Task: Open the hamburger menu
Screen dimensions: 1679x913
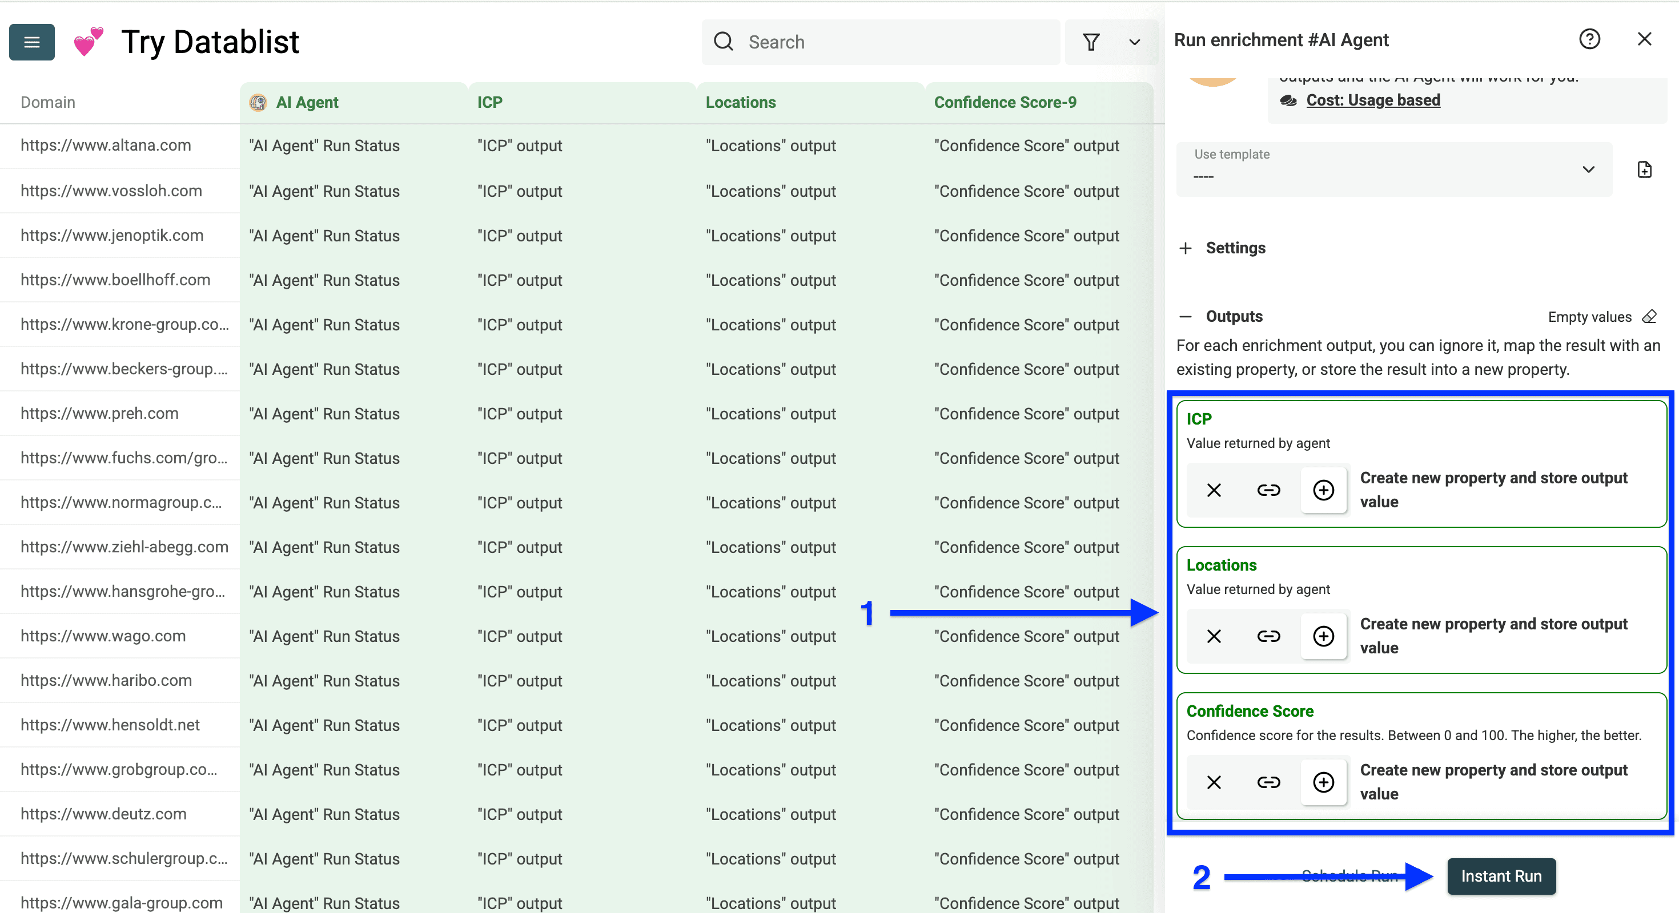Action: point(31,42)
